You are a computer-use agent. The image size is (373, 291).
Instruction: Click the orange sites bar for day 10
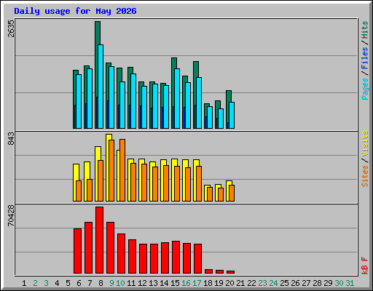(x=122, y=170)
